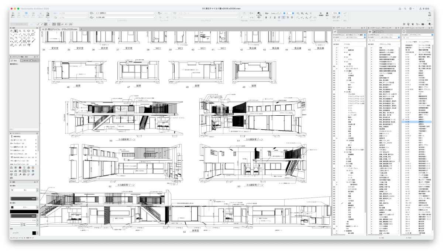This screenshot has width=443, height=252.
Task: Click the suspend snapping pause icon
Action: click(x=321, y=13)
